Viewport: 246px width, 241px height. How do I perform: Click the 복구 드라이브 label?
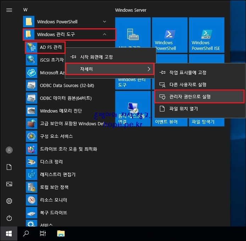pyautogui.click(x=53, y=213)
